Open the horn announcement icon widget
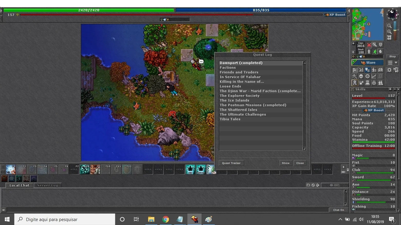The image size is (401, 225). tap(361, 83)
